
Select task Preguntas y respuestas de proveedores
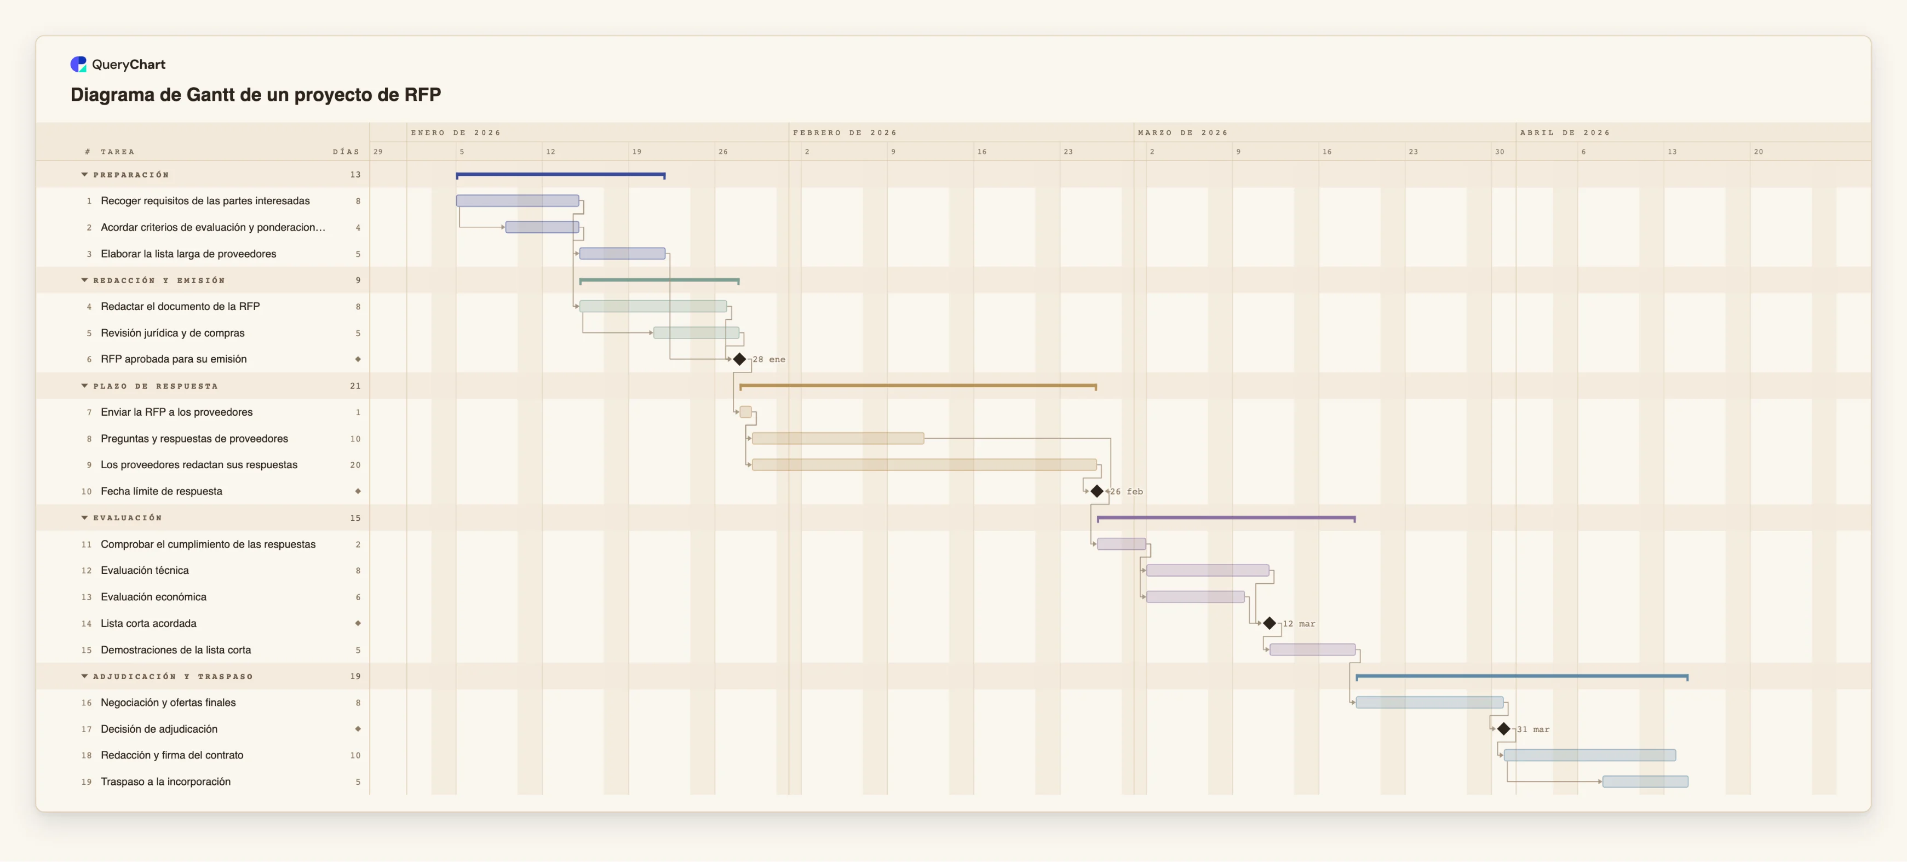tap(194, 439)
